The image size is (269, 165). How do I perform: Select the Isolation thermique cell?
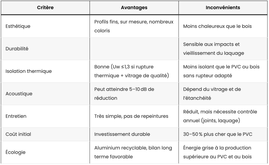click(45, 71)
